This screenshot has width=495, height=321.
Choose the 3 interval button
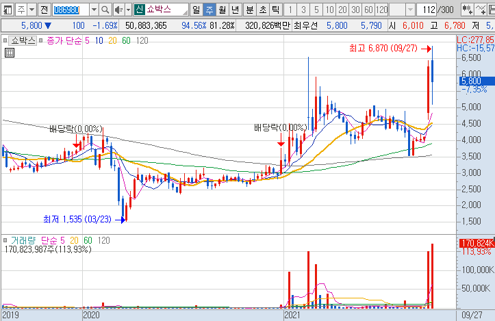[x=303, y=10]
